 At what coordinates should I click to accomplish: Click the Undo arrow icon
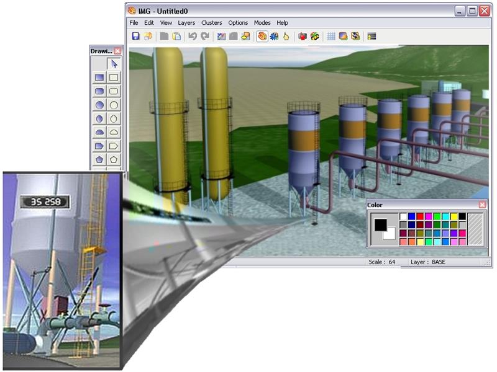(193, 37)
